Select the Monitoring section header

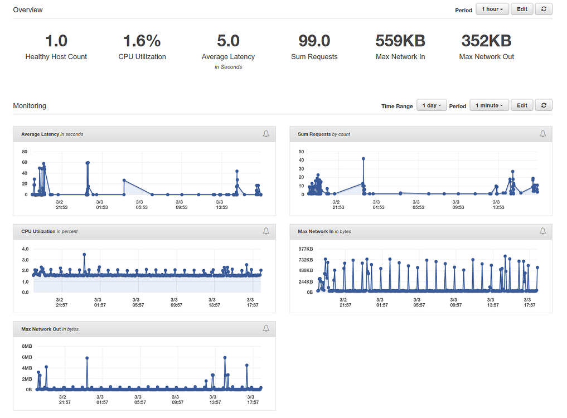coord(28,105)
